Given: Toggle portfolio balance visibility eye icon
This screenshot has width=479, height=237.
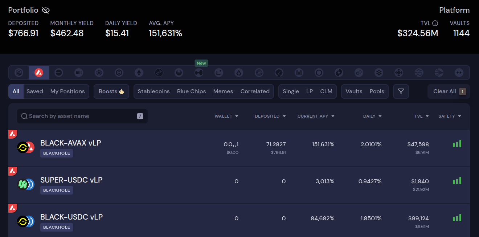Looking at the screenshot, I should coord(46,10).
